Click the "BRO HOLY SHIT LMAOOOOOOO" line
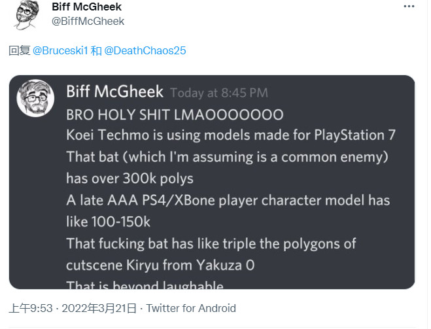Viewport: 431px width, 329px height. click(175, 114)
